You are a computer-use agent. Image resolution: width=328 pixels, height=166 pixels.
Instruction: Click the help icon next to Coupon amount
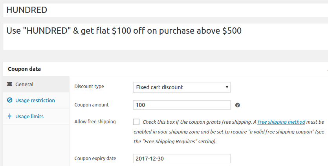point(237,105)
